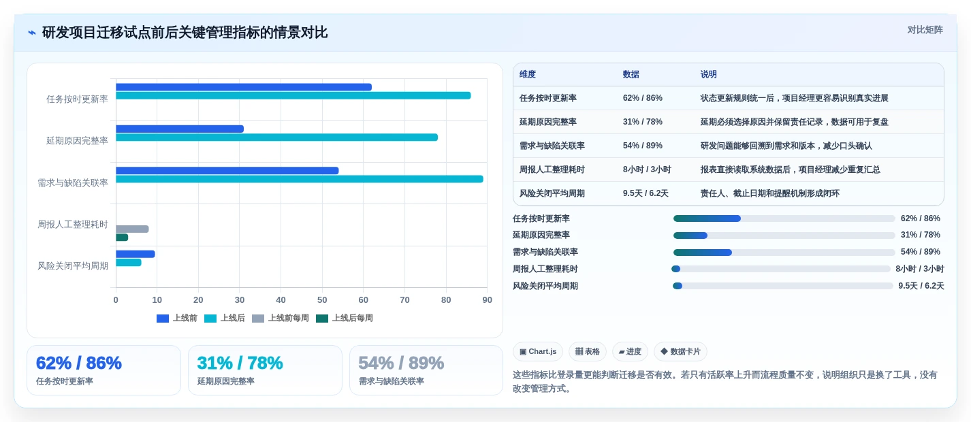The width and height of the screenshot is (971, 422).
Task: Open the 31% / 78% 延期原因完整率 card
Action: tap(265, 370)
